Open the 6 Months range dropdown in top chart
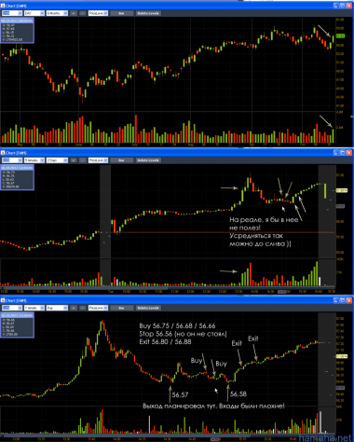 pos(57,13)
